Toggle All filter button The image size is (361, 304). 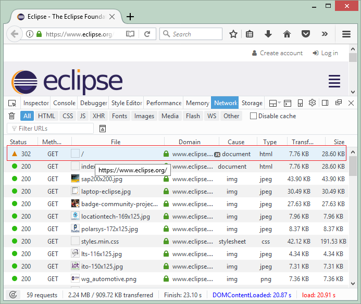27,116
